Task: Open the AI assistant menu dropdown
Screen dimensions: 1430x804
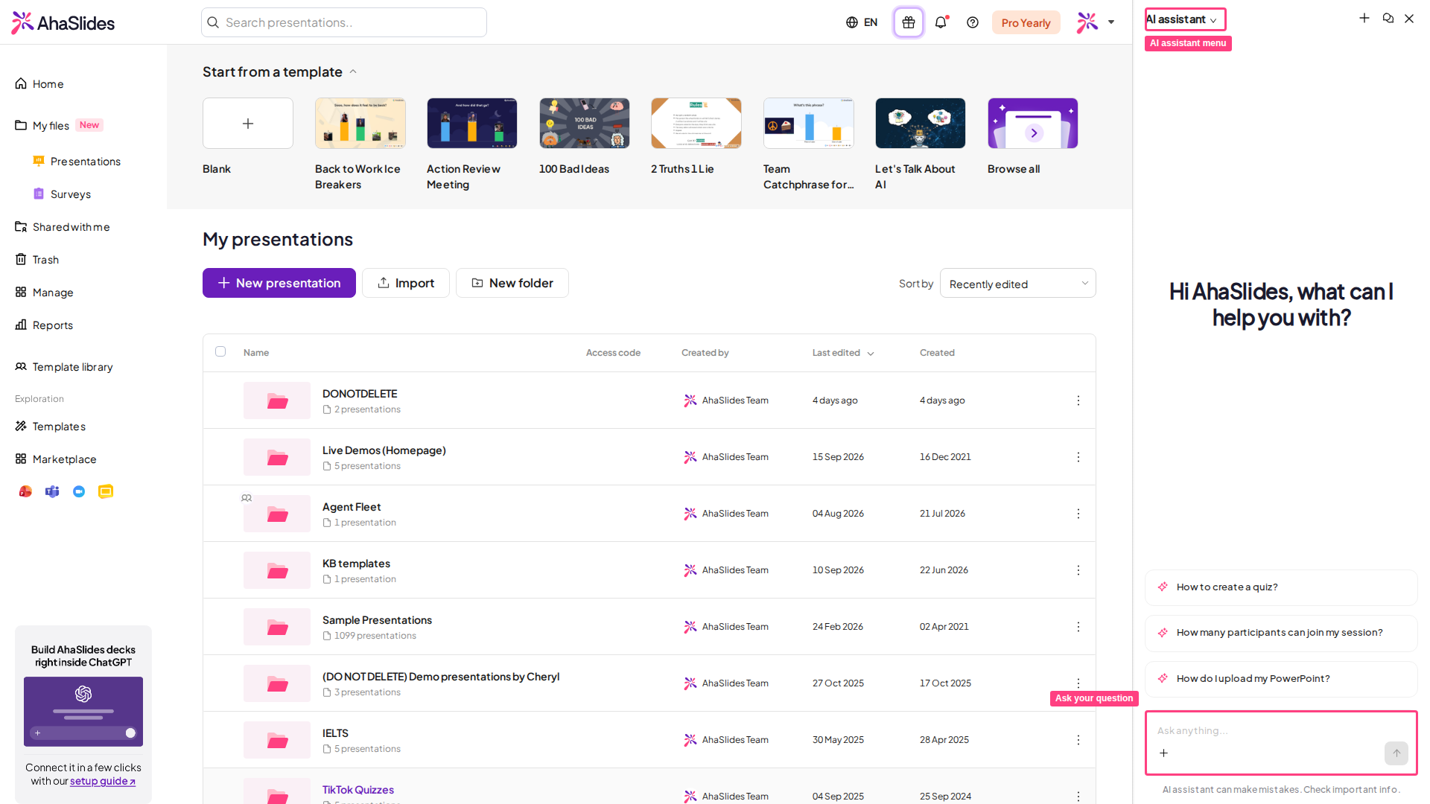Action: (1185, 19)
